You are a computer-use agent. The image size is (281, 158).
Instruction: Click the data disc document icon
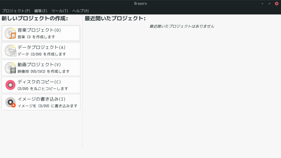[x=10, y=50]
